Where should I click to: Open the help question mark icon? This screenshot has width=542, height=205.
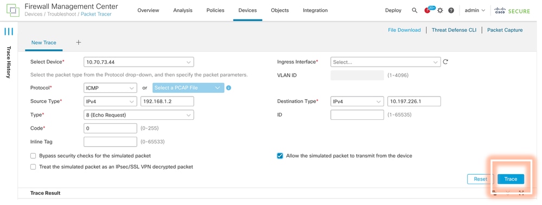[x=451, y=10]
